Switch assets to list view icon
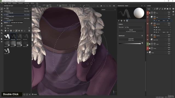 (x=29, y=31)
